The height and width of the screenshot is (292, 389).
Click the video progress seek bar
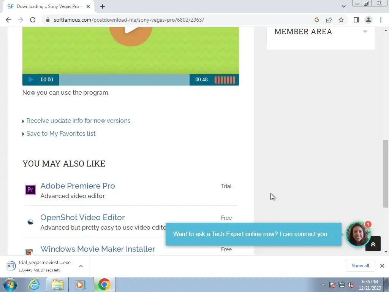tap(124, 80)
